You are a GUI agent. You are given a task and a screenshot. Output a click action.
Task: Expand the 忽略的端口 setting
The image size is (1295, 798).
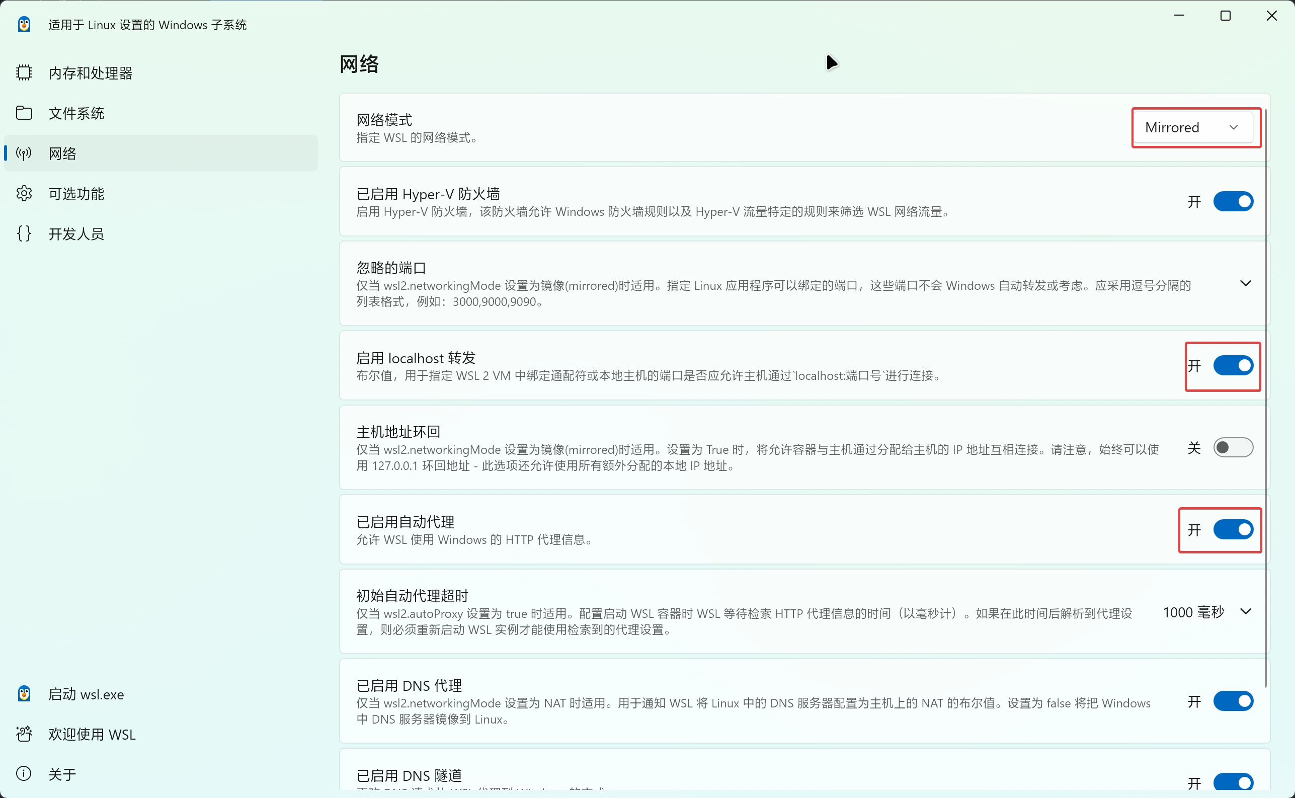coord(1245,283)
